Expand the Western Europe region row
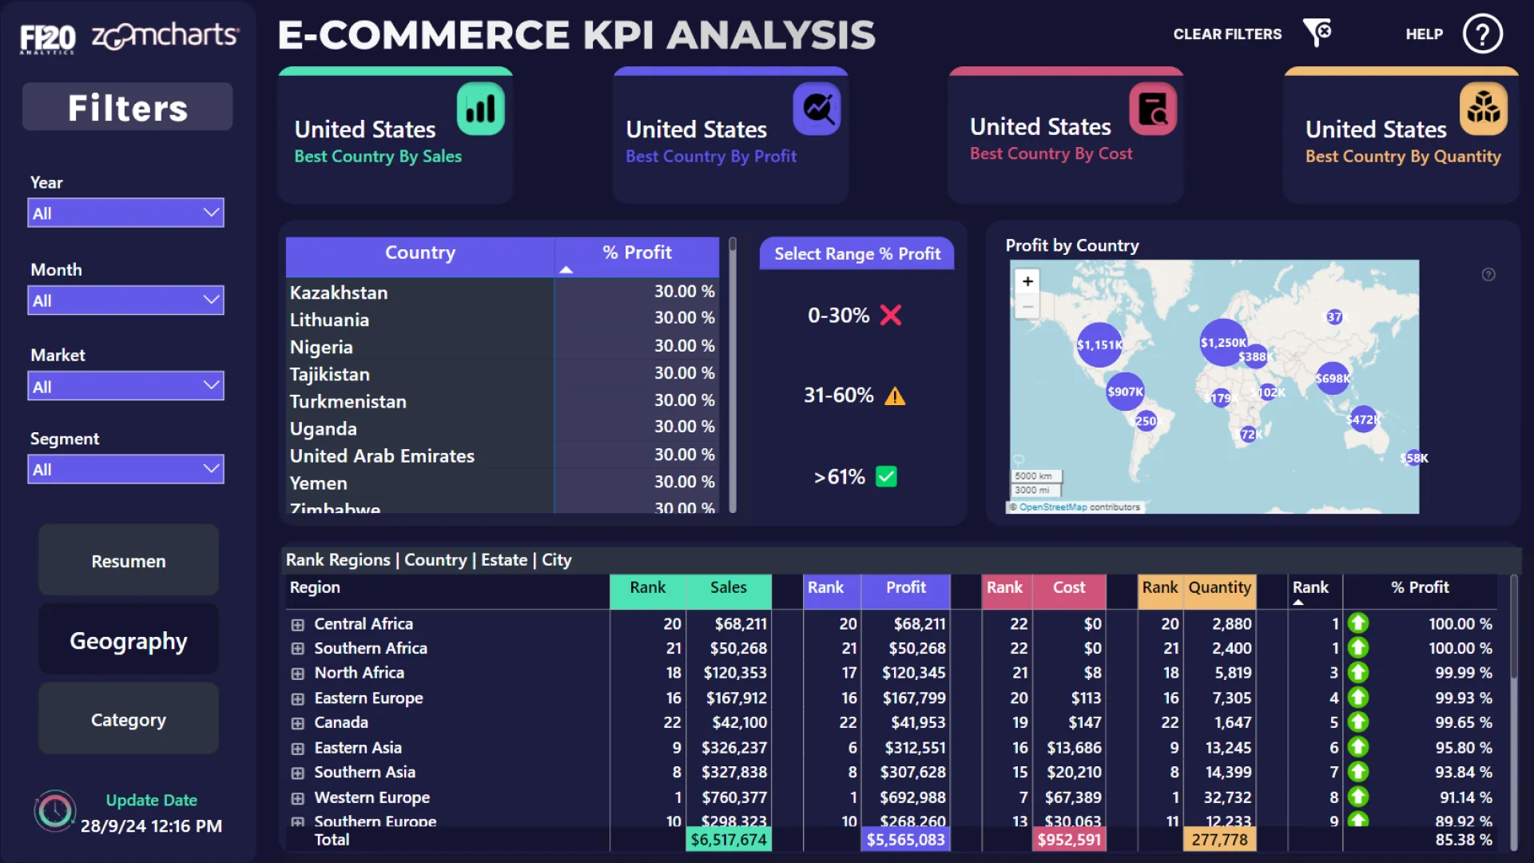 coord(297,798)
